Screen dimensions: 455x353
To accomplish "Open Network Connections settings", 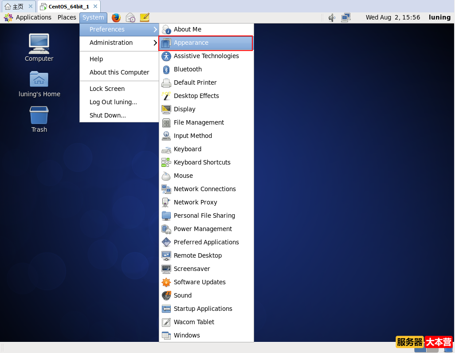I will [204, 189].
